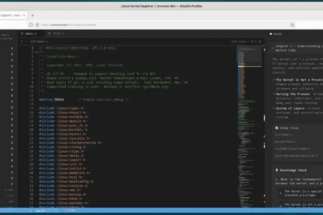Image resolution: width=323 pixels, height=215 pixels.
Task: Click the include linux/stackprotector.h line
Action: [71, 143]
